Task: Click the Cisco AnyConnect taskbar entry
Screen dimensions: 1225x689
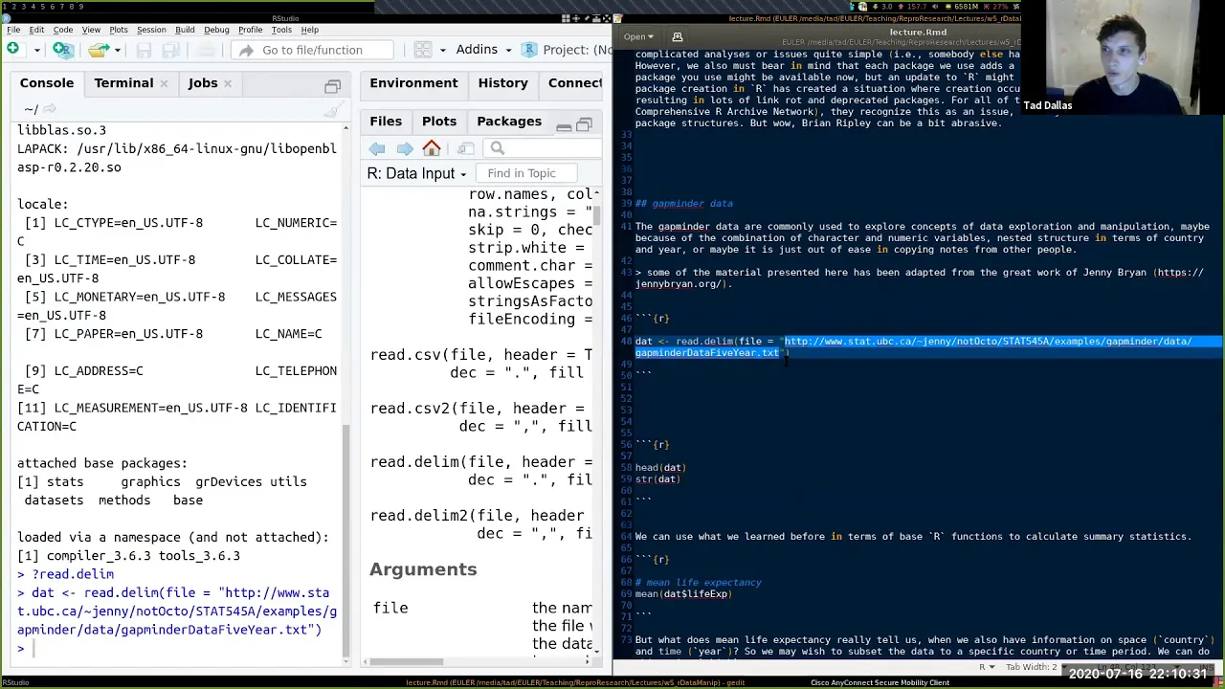Action: [x=880, y=682]
